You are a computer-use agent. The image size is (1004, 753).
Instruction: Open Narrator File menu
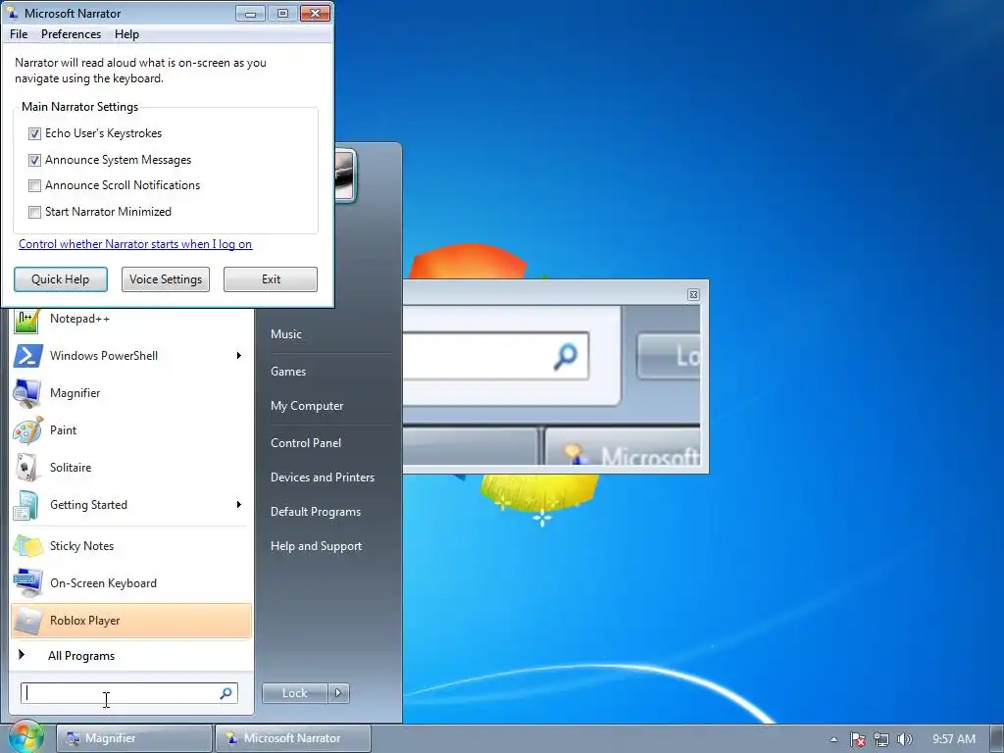click(19, 34)
